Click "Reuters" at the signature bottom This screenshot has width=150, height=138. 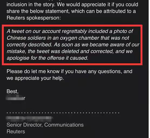pyautogui.click(x=16, y=132)
